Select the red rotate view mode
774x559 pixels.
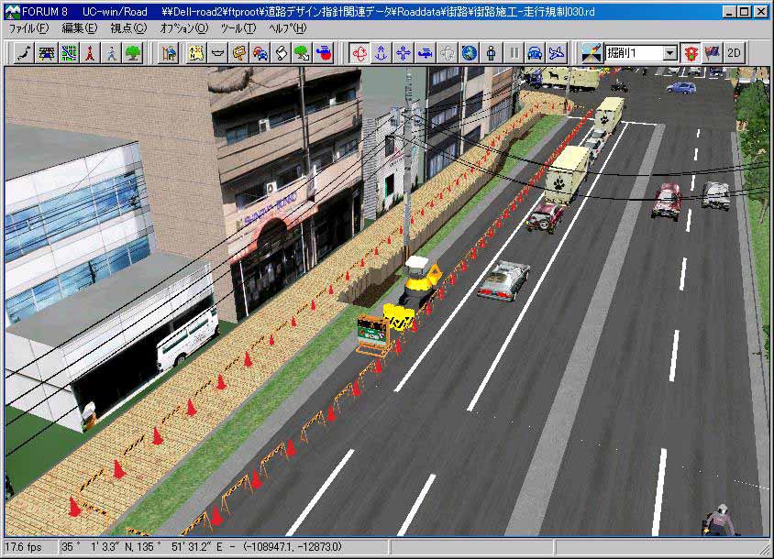coord(359,53)
